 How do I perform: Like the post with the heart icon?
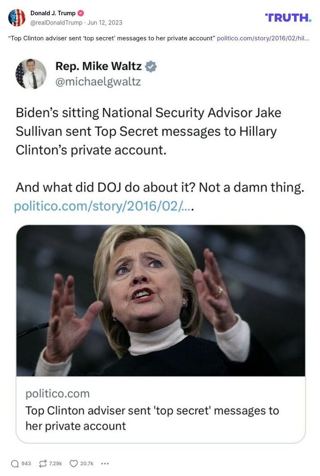point(74,464)
